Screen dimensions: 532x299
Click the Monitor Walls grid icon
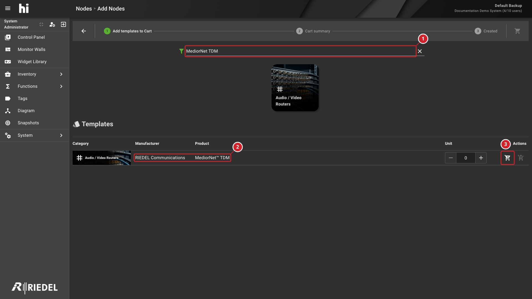point(8,50)
